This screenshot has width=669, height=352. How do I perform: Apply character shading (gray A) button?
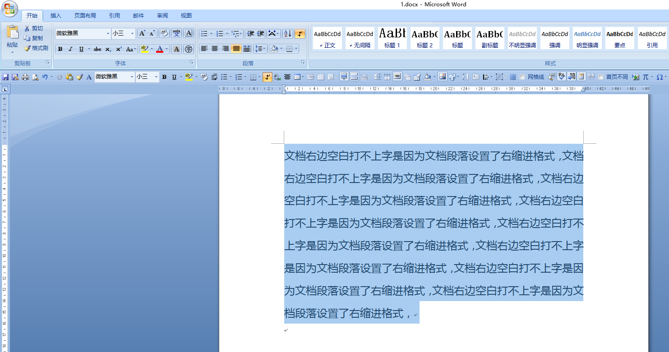coord(176,49)
